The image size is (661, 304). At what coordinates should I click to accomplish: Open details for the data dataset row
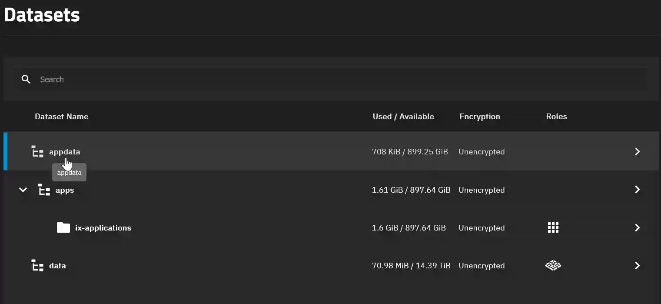pyautogui.click(x=637, y=265)
